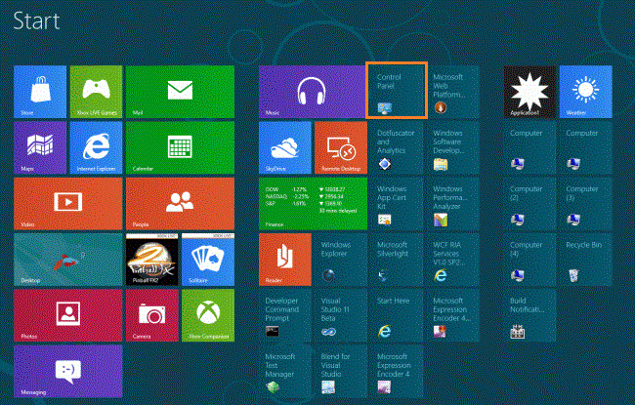Launch Internet Explorer tile
This screenshot has height=405, width=635.
96,147
